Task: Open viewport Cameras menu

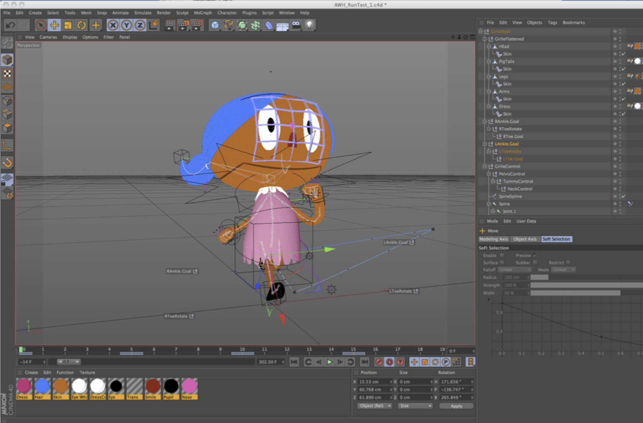Action: point(48,37)
